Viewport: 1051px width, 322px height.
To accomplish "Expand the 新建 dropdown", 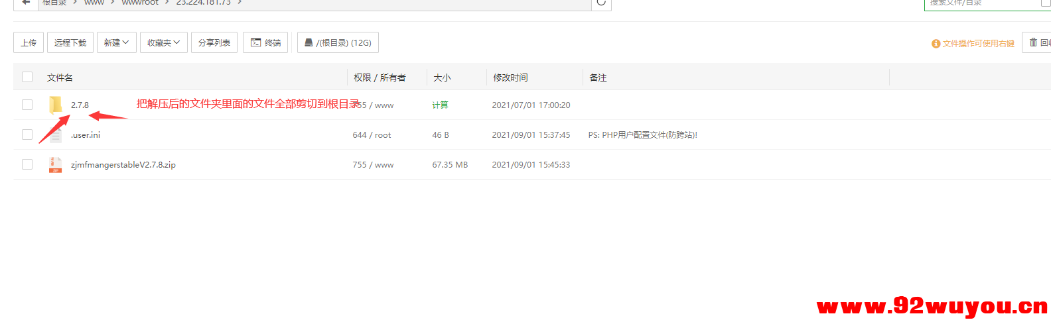I will point(116,42).
